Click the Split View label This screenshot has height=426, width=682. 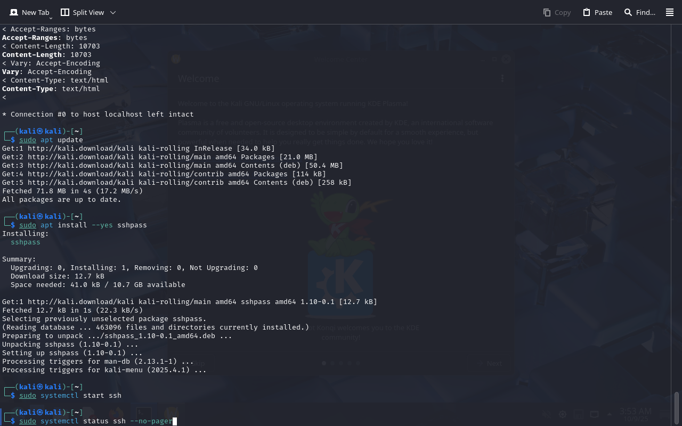click(x=88, y=12)
